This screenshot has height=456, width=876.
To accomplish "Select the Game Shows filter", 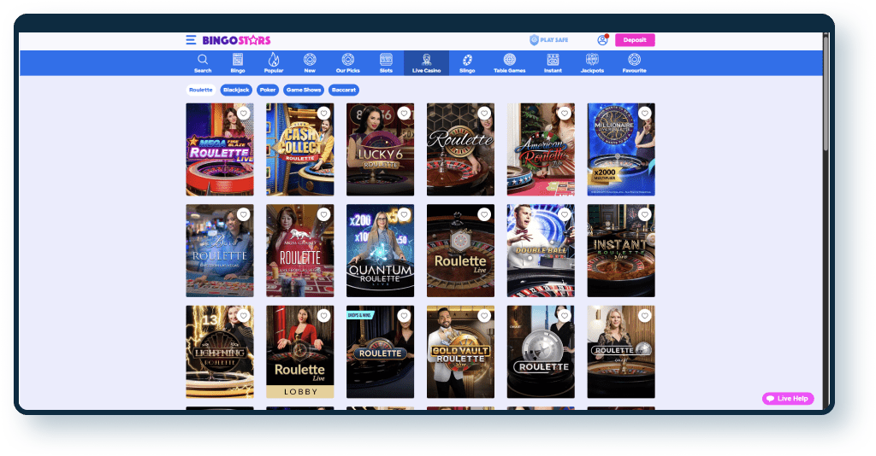I will coord(303,90).
